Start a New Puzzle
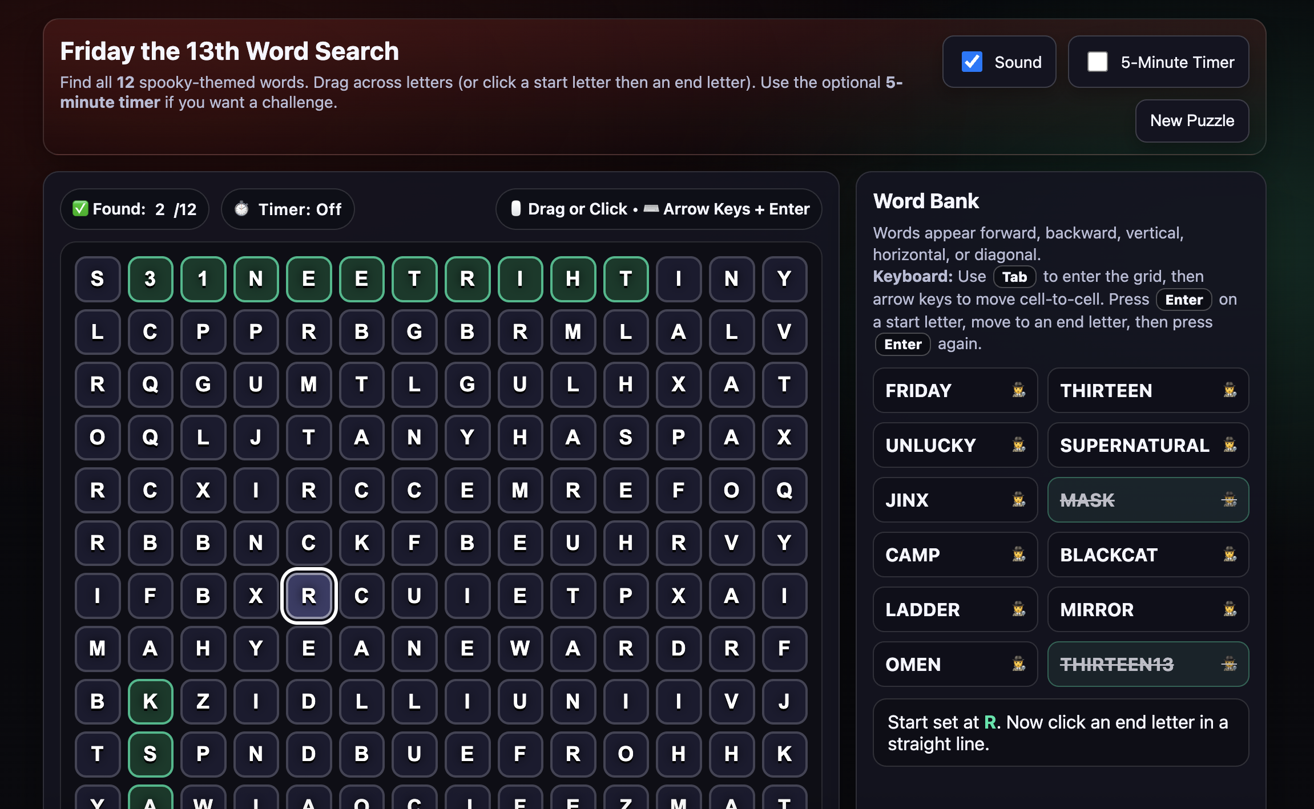 coord(1192,120)
